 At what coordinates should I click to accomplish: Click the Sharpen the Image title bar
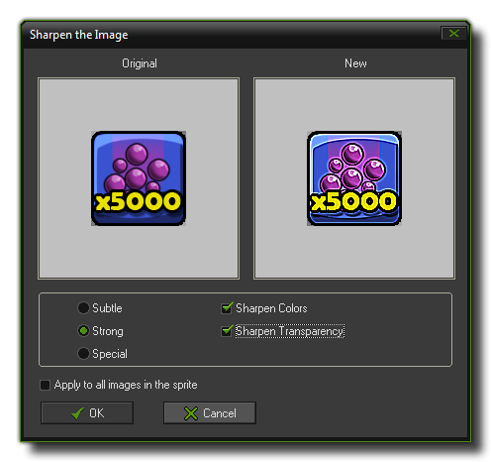(x=231, y=35)
